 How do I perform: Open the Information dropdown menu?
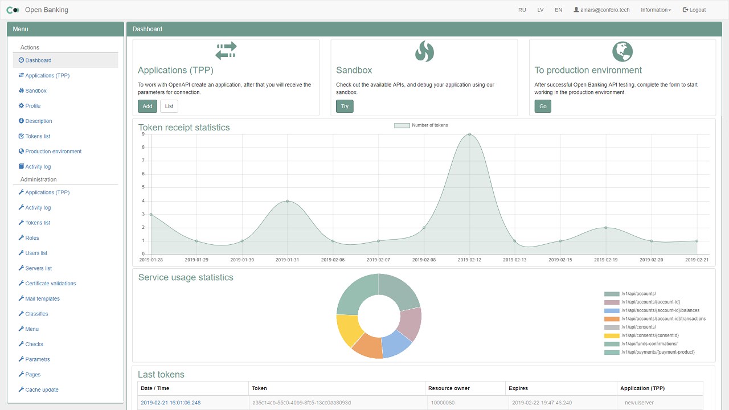click(x=656, y=10)
